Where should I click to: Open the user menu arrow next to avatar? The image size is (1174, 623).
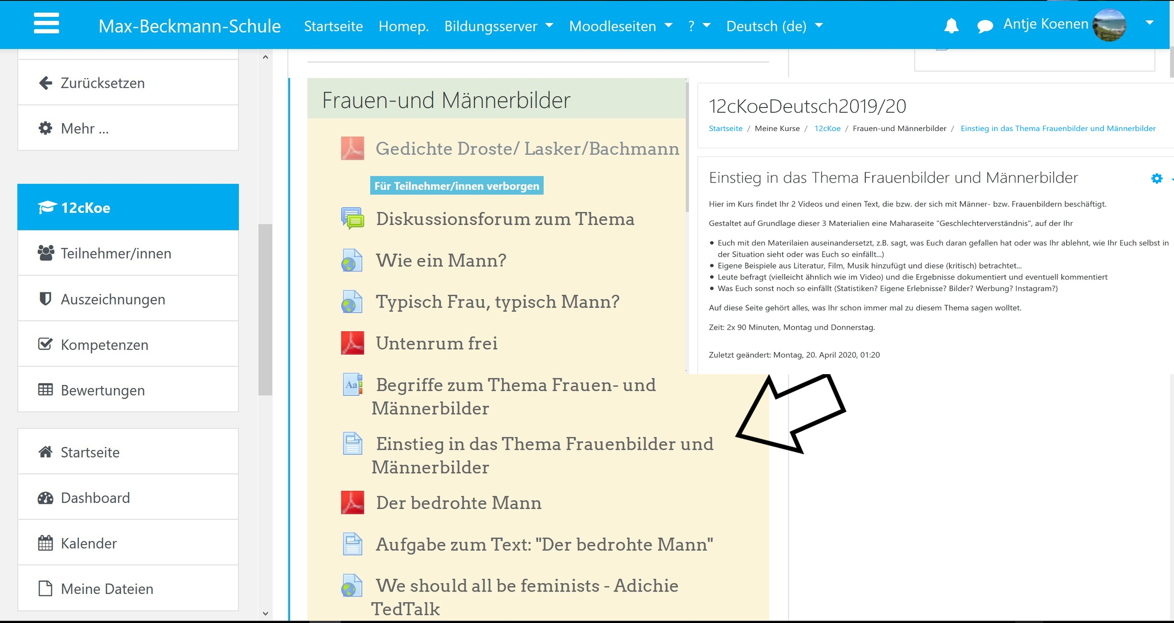click(1150, 23)
